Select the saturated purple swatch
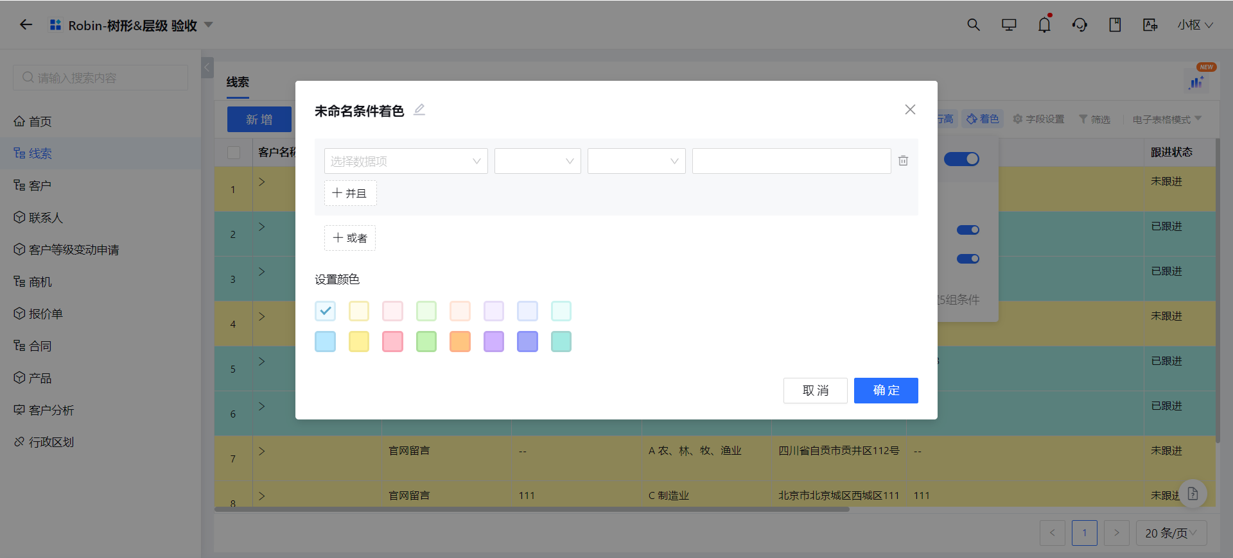Viewport: 1233px width, 558px height. pos(494,341)
